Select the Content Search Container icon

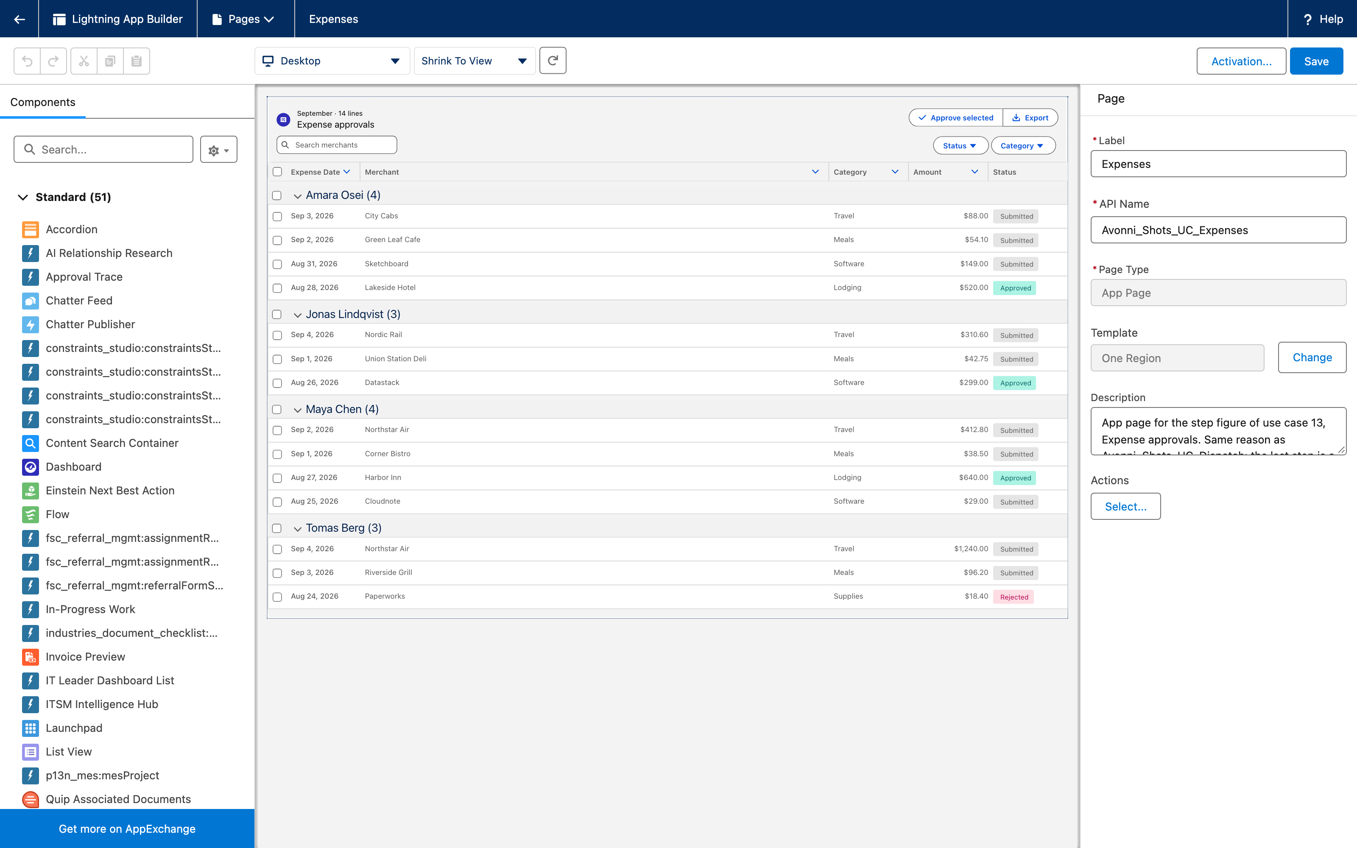[30, 443]
